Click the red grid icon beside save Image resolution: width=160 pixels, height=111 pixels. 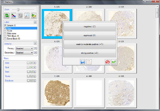(89, 62)
